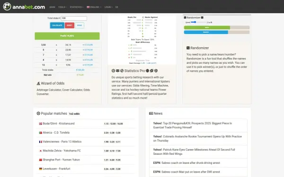284x177 pixels.
Task: Click the Japan flag icon by Machida Zelvia
Action: 41,151
